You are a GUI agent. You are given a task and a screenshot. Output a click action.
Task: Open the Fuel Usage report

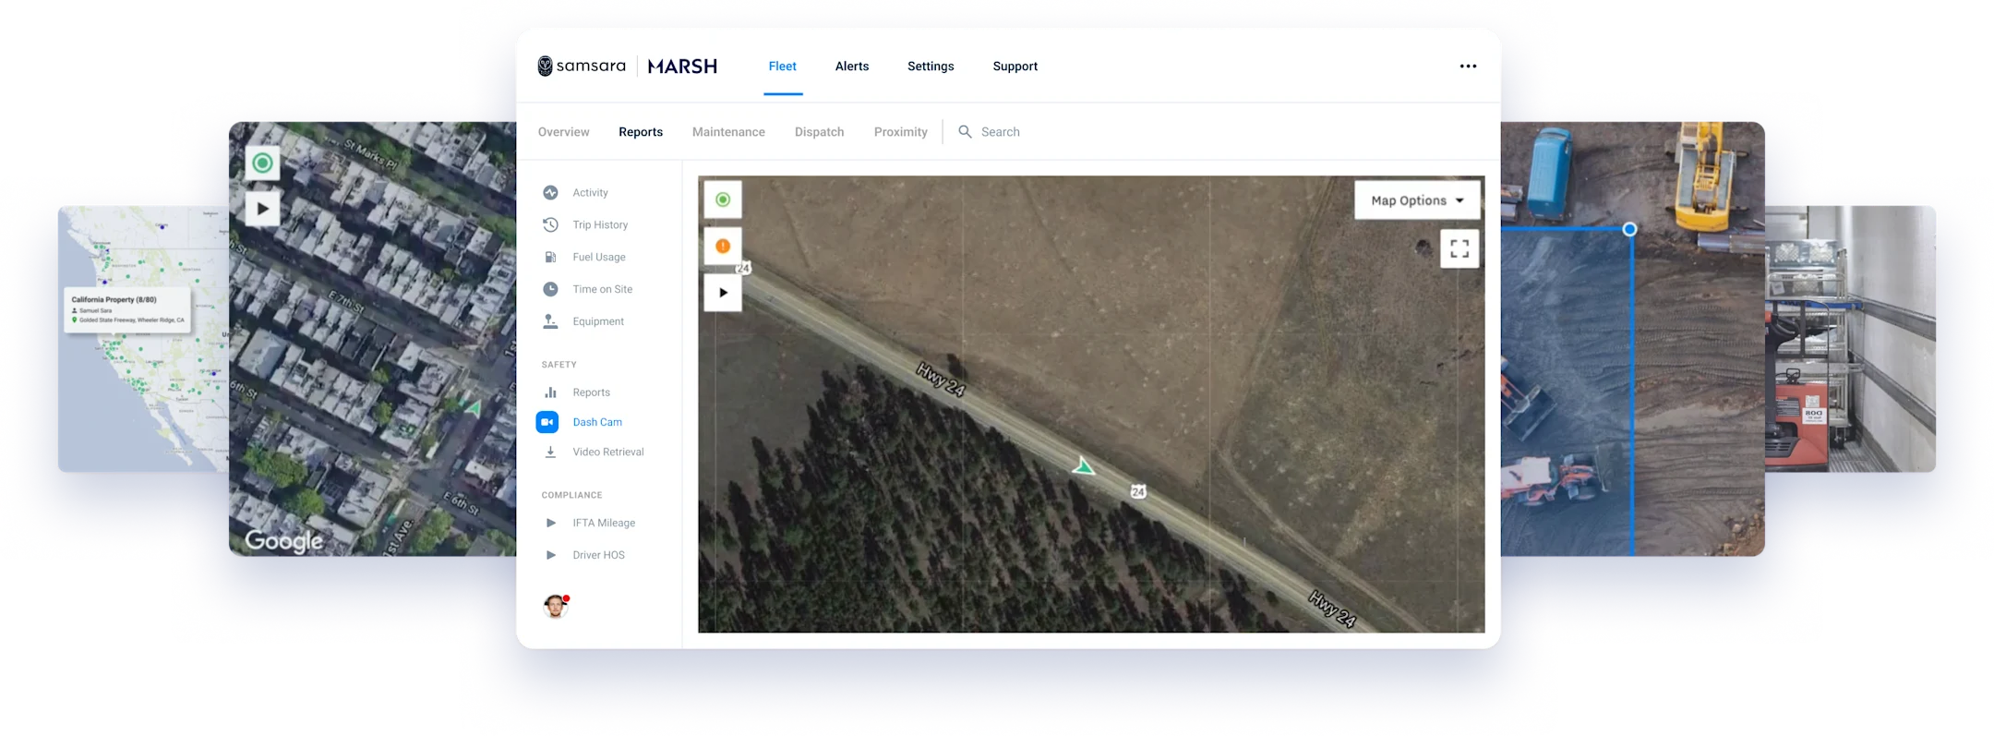[x=598, y=258]
